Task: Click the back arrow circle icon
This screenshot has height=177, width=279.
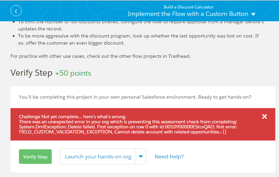Action: point(16,11)
